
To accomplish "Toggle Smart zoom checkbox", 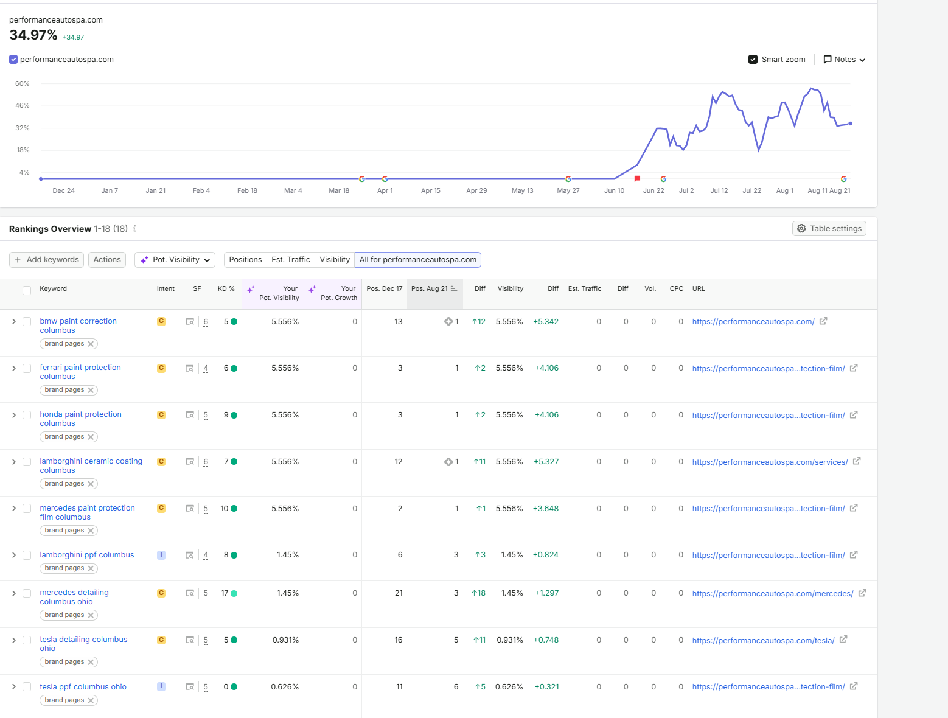I will (753, 60).
